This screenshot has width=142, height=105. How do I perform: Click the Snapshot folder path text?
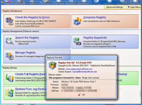click(x=104, y=41)
